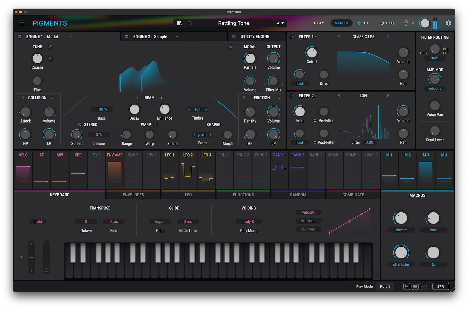
Task: Select next Collision type with right arrow
Action: [51, 98]
